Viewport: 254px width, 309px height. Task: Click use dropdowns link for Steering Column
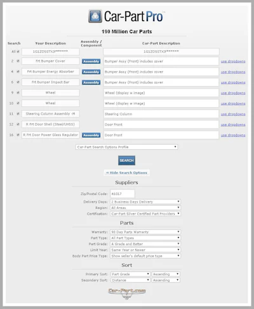(233, 114)
